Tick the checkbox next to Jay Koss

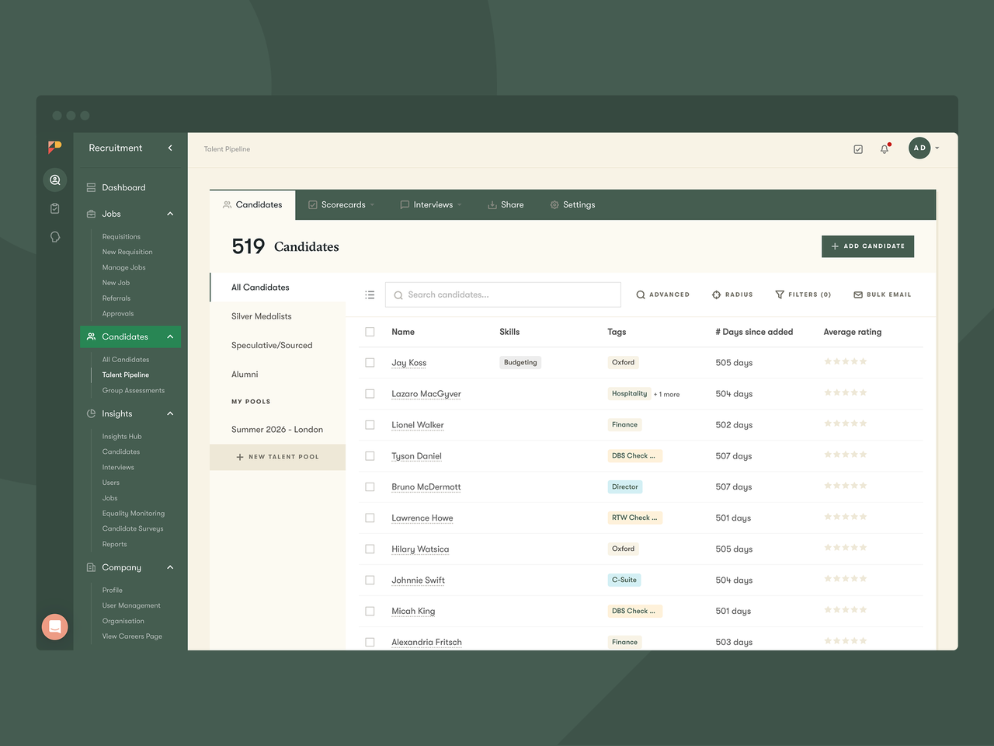(x=370, y=362)
